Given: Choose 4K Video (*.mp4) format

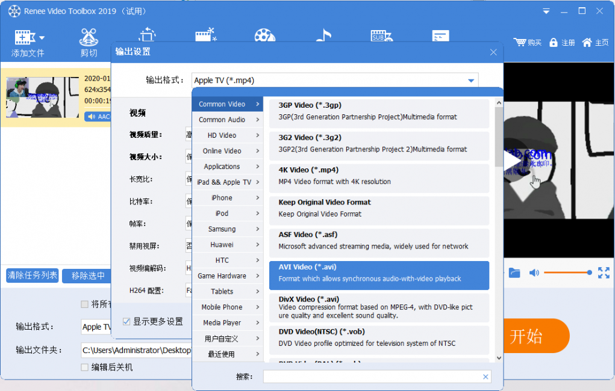Looking at the screenshot, I should click(x=379, y=178).
